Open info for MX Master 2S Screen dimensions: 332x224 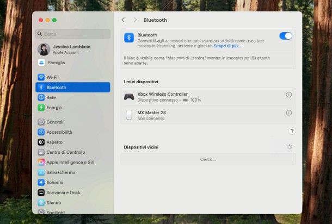(288, 113)
